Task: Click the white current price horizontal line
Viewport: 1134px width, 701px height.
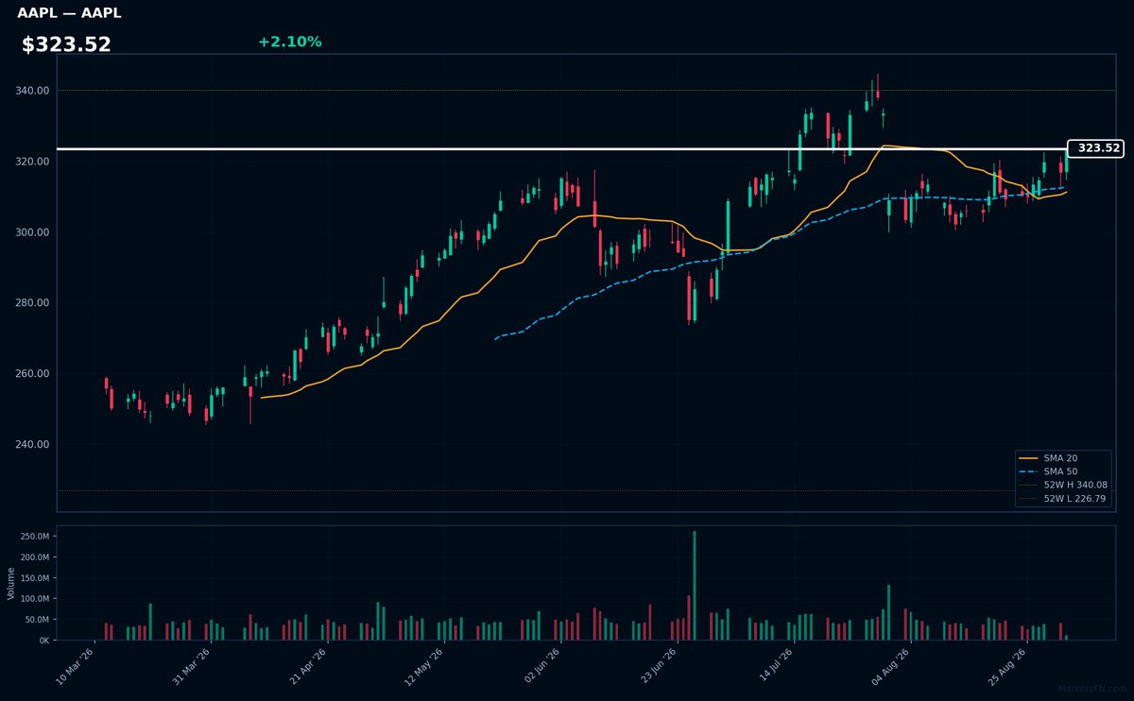Action: point(561,148)
